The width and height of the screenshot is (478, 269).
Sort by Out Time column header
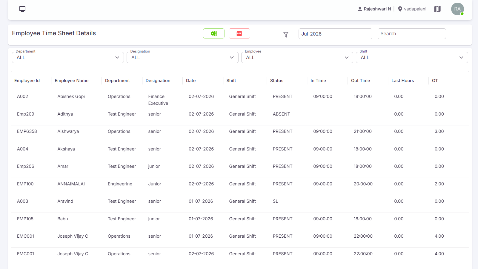click(360, 81)
